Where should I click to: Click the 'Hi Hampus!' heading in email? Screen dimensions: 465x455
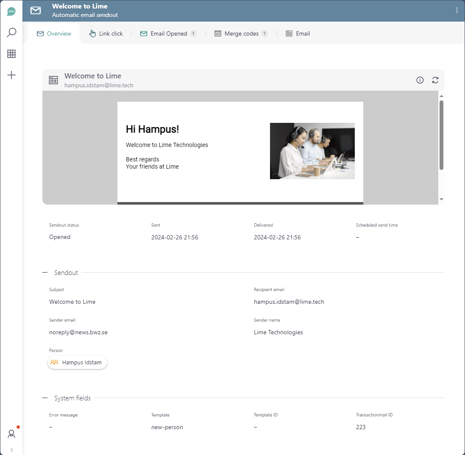[153, 129]
